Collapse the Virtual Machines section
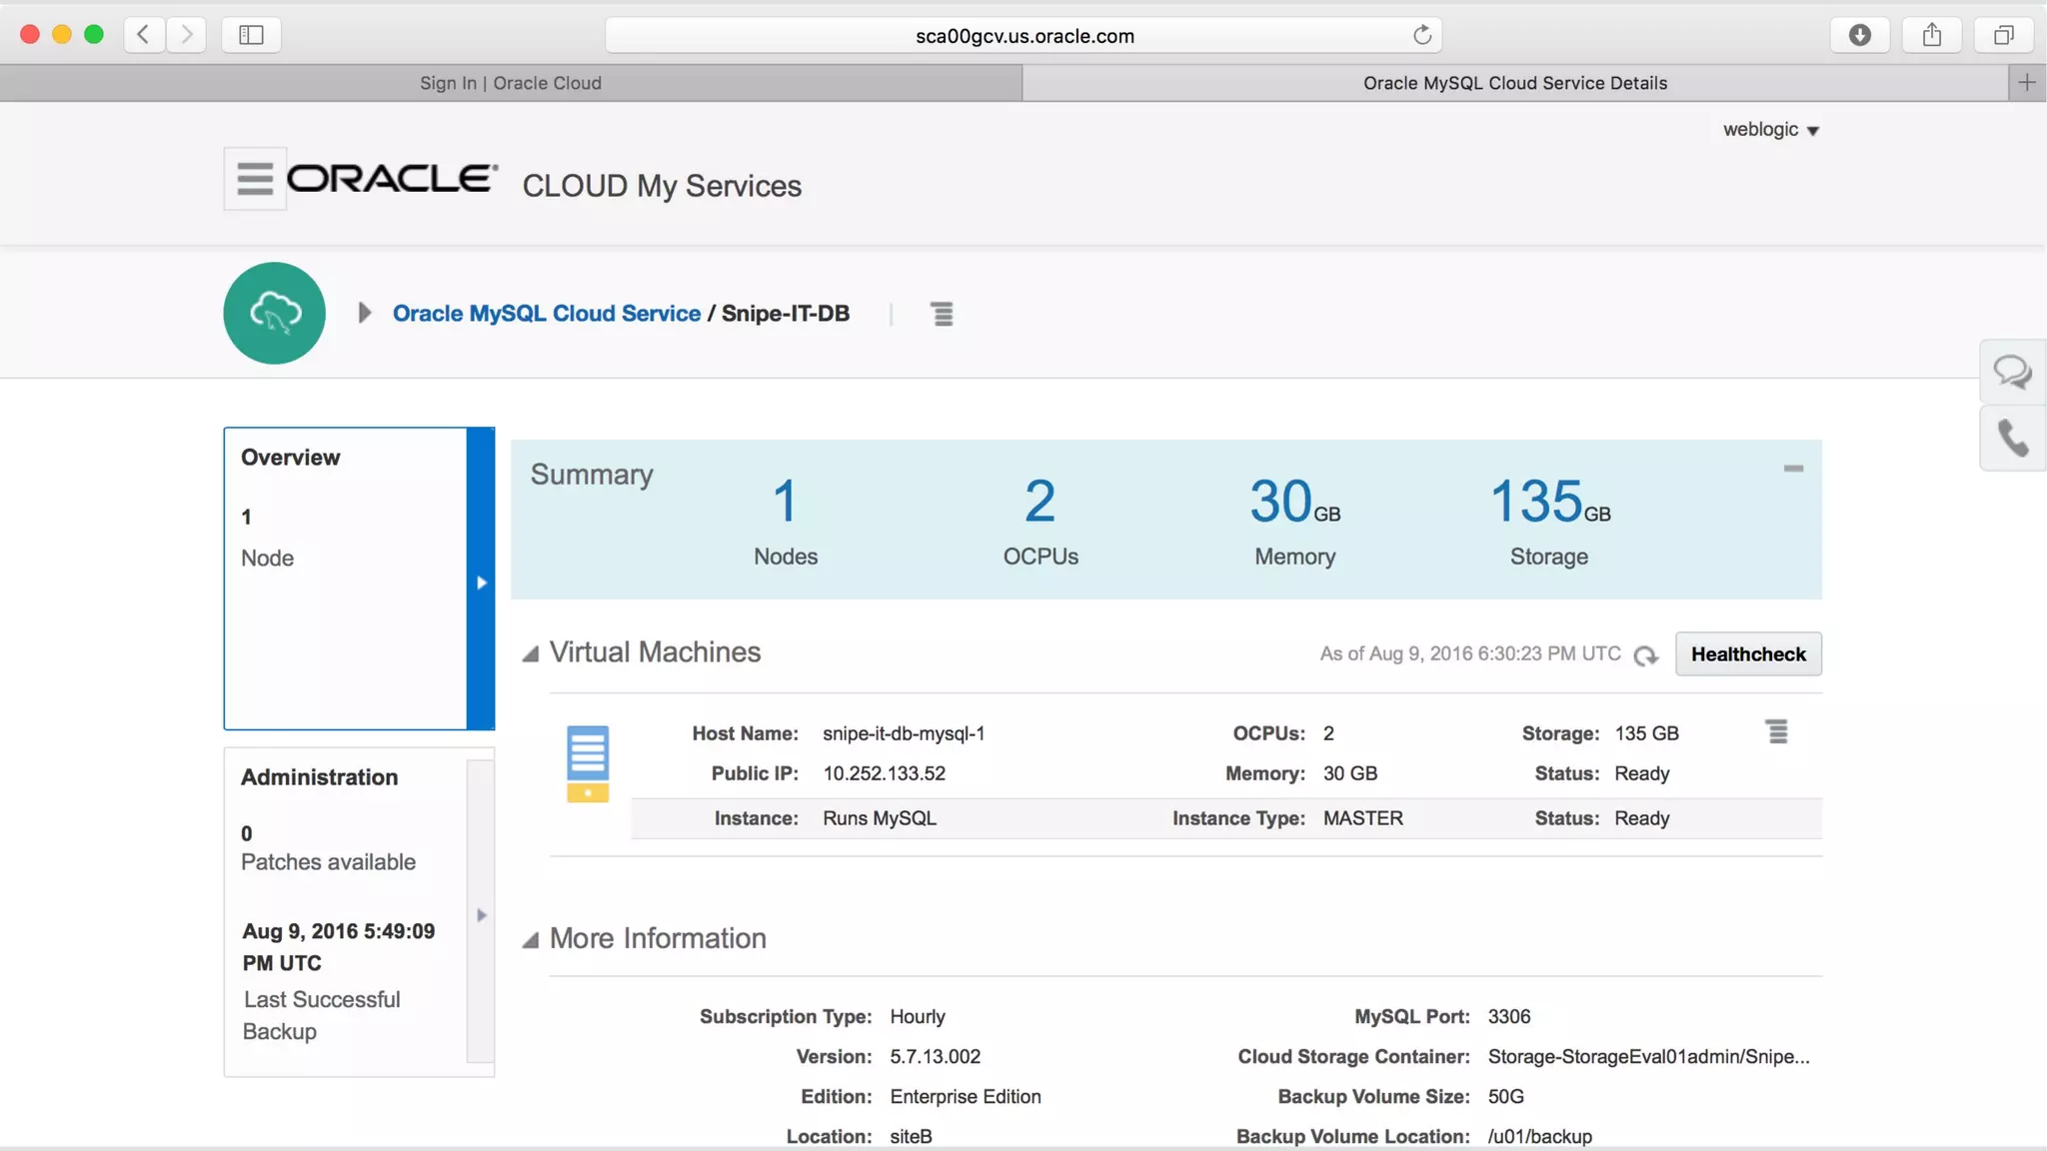This screenshot has width=2047, height=1151. point(531,654)
